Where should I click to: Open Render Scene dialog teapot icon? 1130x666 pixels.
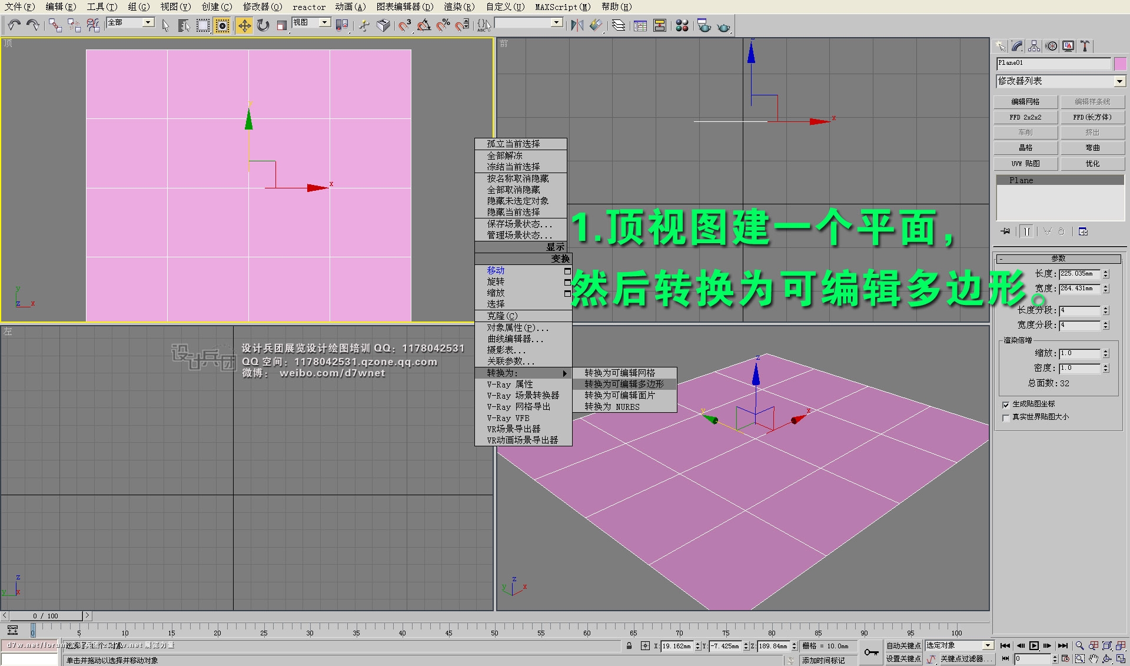click(x=704, y=25)
